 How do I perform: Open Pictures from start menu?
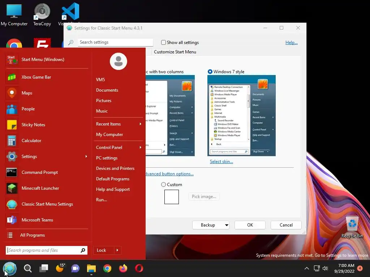click(104, 101)
